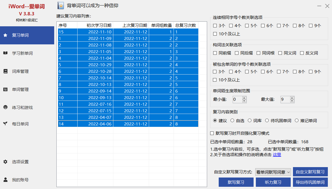Decrease the 最小值 spinner value
Image resolution: width=332 pixels, height=189 pixels.
pos(244,101)
